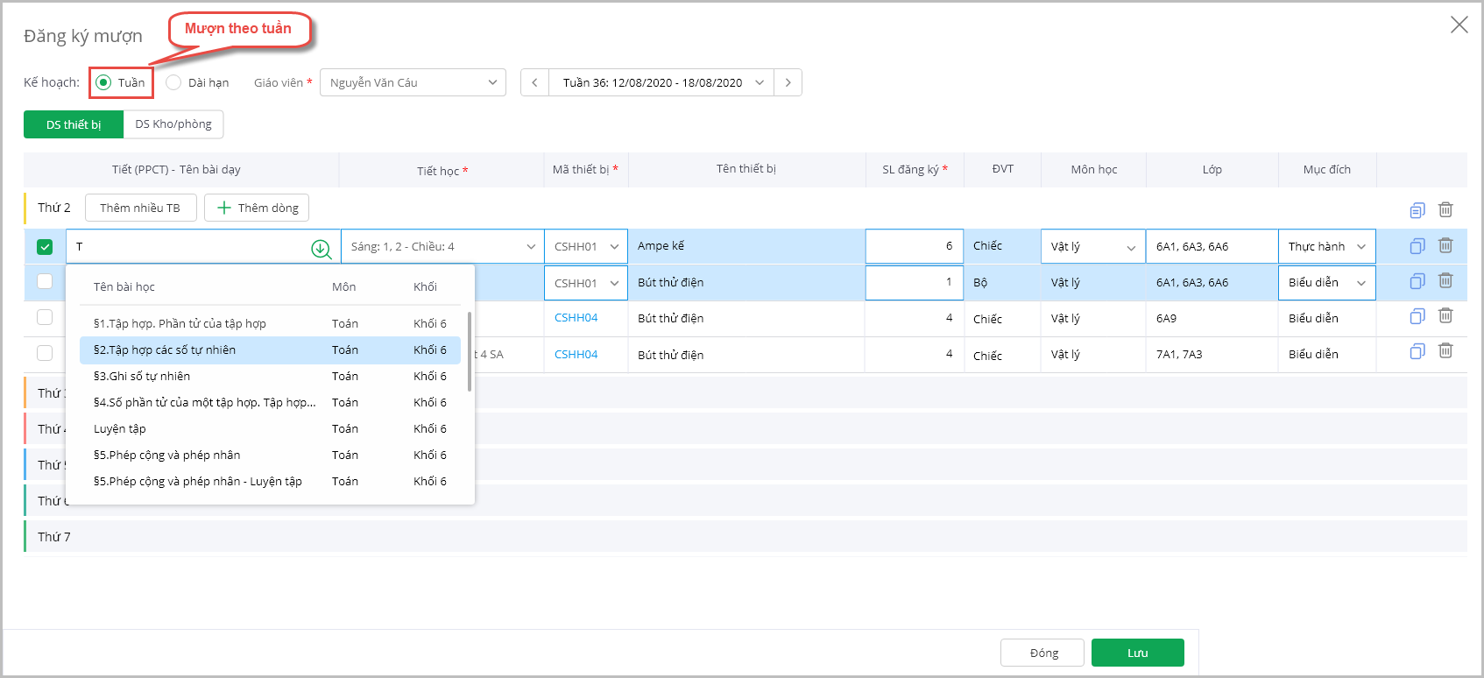Duplicate the Ampe kế row using the copy icon
The height and width of the screenshot is (678, 1484).
click(x=1417, y=246)
